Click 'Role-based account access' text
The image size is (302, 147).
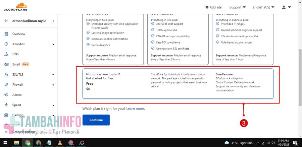pyautogui.click(x=237, y=42)
